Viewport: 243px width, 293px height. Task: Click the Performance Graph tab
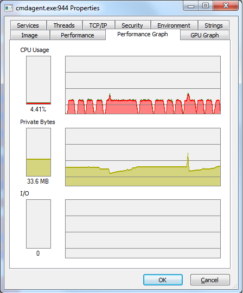click(143, 34)
